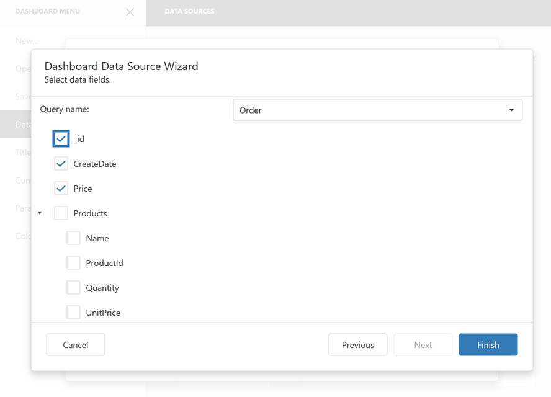The image size is (551, 397).
Task: Open the Data Sources menu entry
Action: click(x=25, y=124)
